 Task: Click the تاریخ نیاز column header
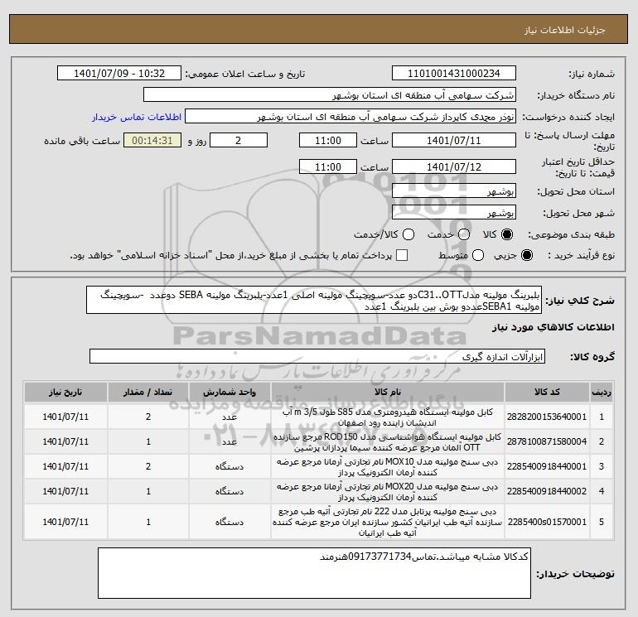(x=65, y=392)
